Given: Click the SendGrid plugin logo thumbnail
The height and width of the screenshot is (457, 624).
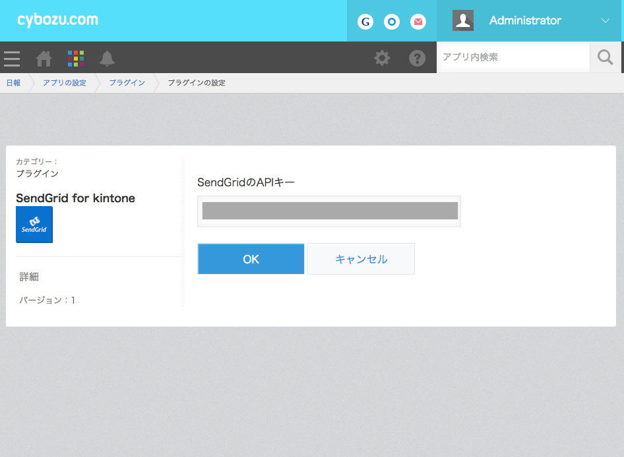Looking at the screenshot, I should [34, 225].
